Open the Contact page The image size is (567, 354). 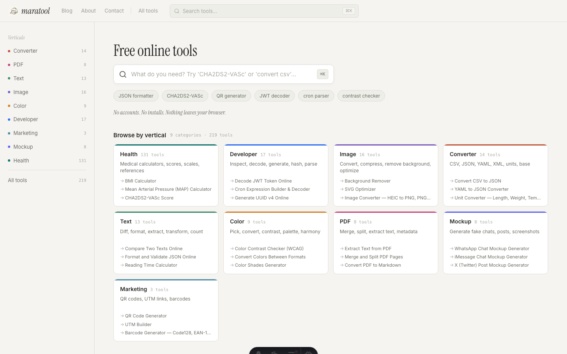point(114,11)
